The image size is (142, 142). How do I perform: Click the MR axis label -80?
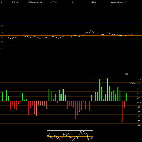[139, 121]
